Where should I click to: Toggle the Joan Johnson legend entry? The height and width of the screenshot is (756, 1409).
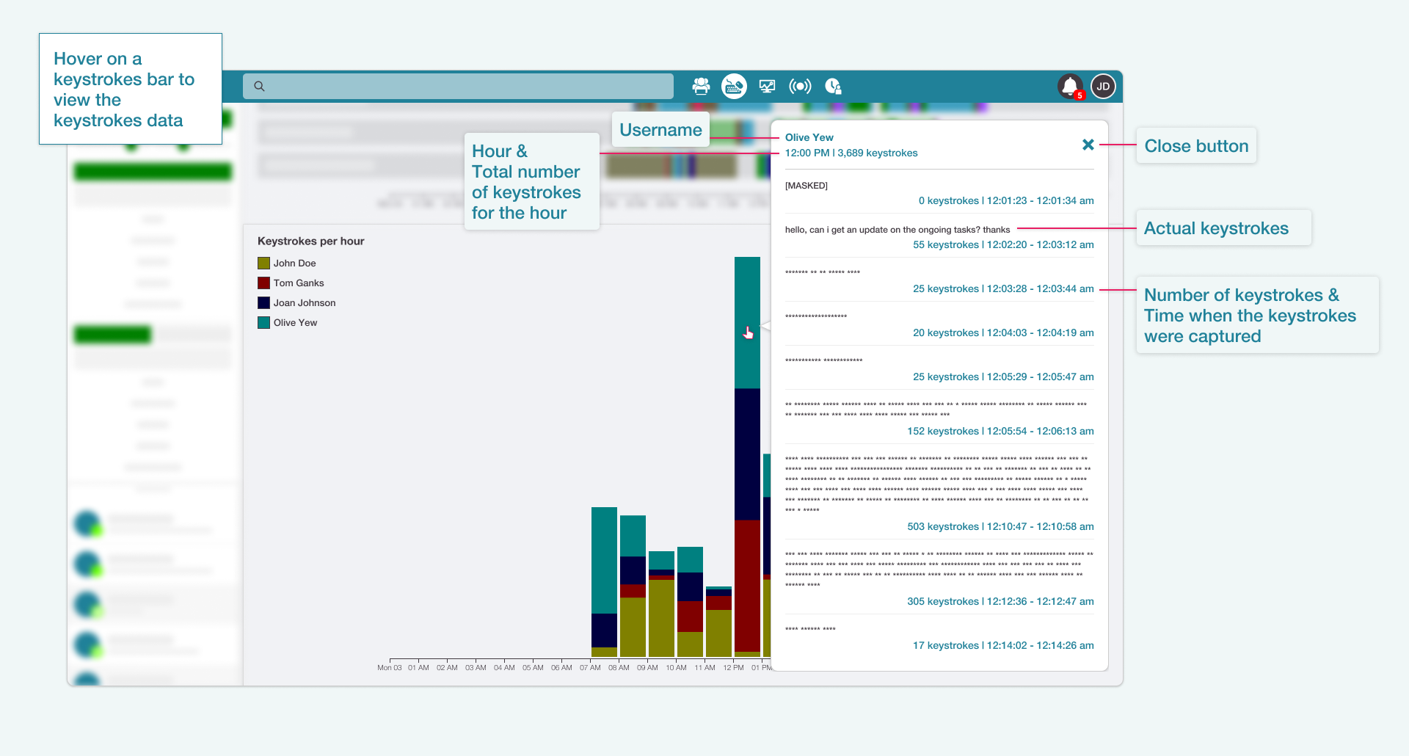pos(296,302)
